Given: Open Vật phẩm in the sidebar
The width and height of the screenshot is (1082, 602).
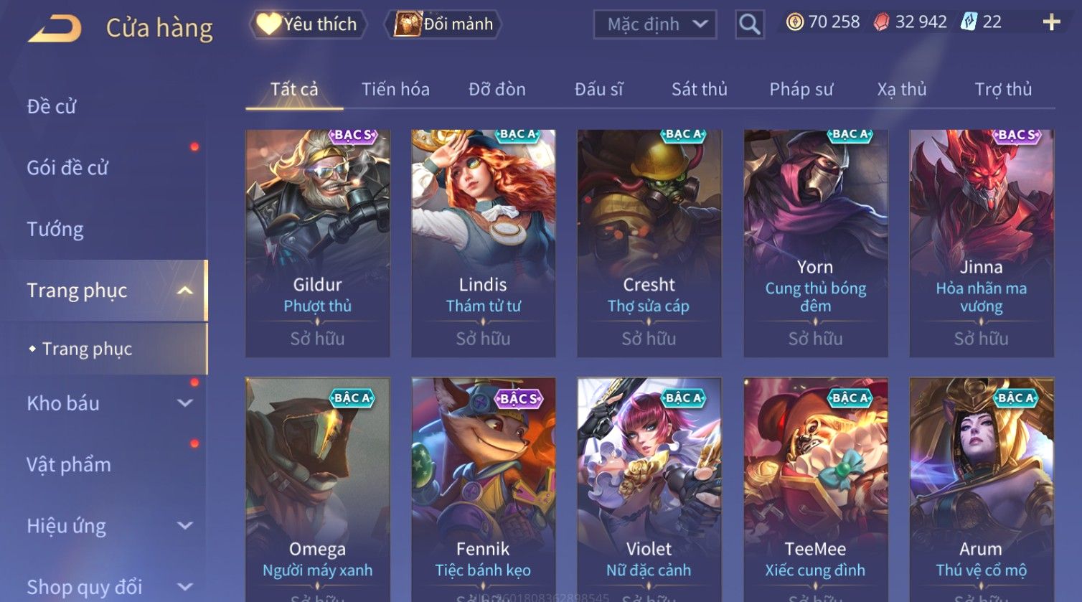Looking at the screenshot, I should pos(69,465).
